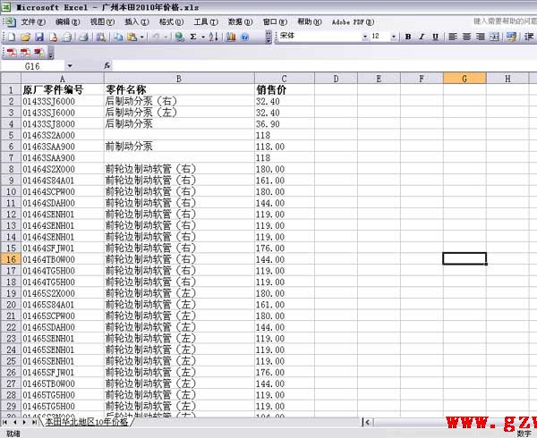Click the AutoSum sigma icon
Viewport: 537px width, 438px height.
(193, 37)
